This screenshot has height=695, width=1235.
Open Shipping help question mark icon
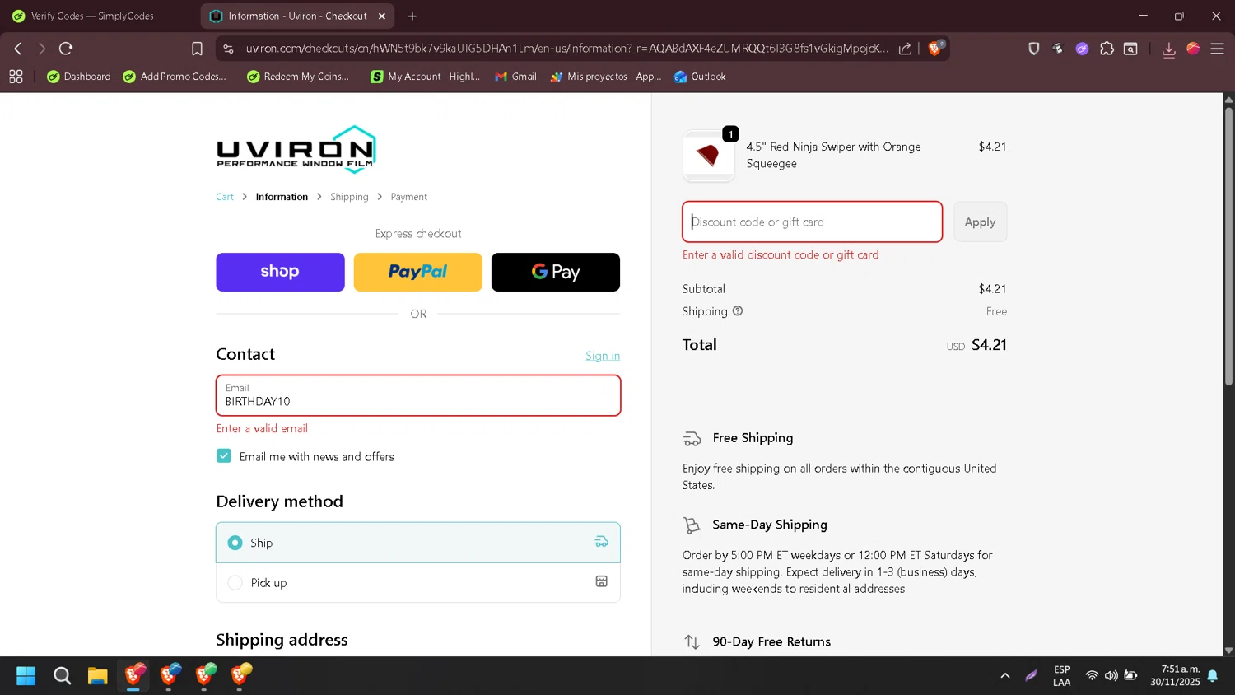tap(738, 310)
